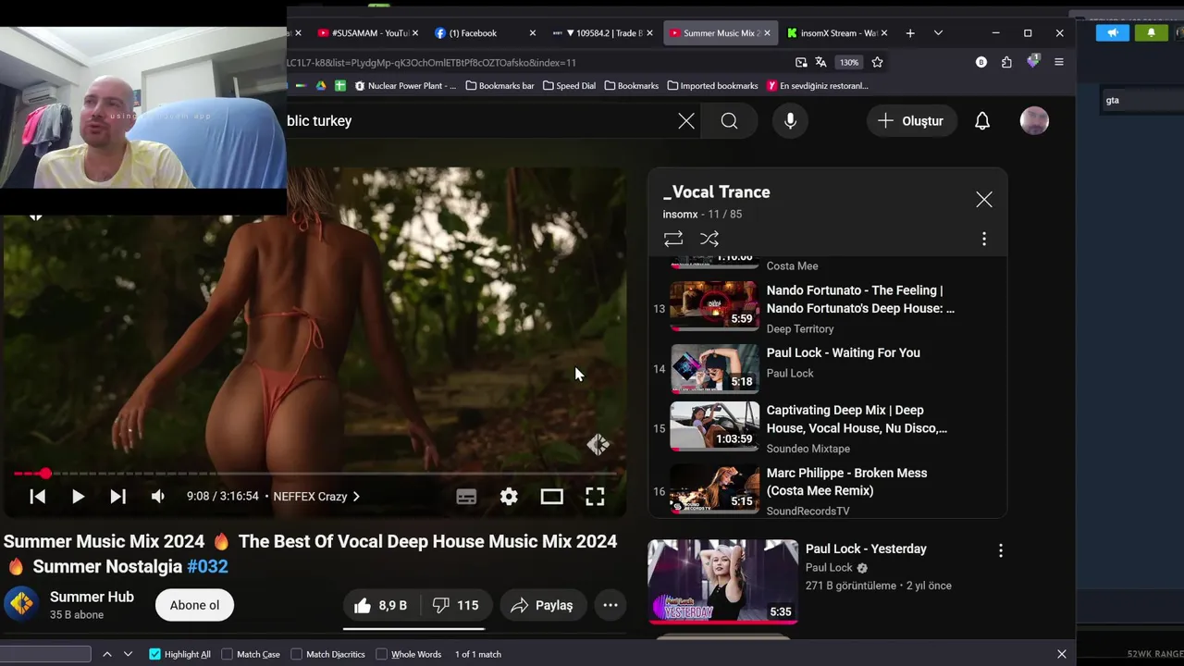
Task: Close the Summer Music Mix tab
Action: 767,33
